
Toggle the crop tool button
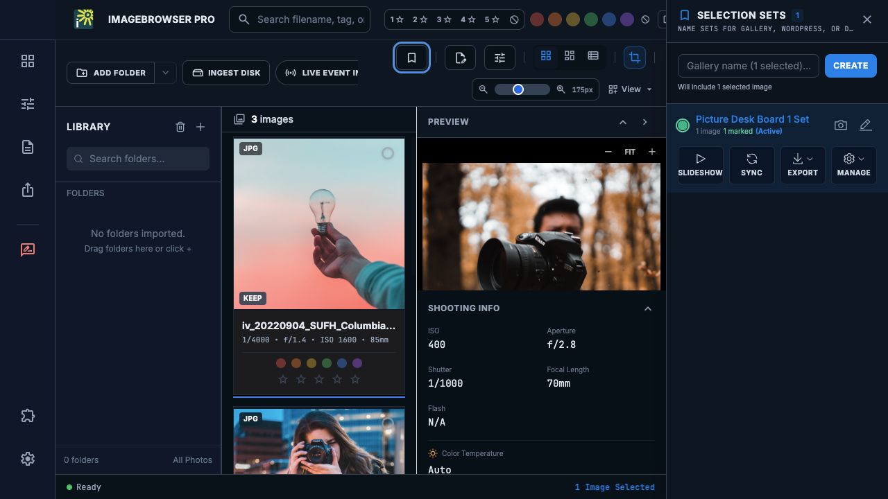(x=635, y=58)
